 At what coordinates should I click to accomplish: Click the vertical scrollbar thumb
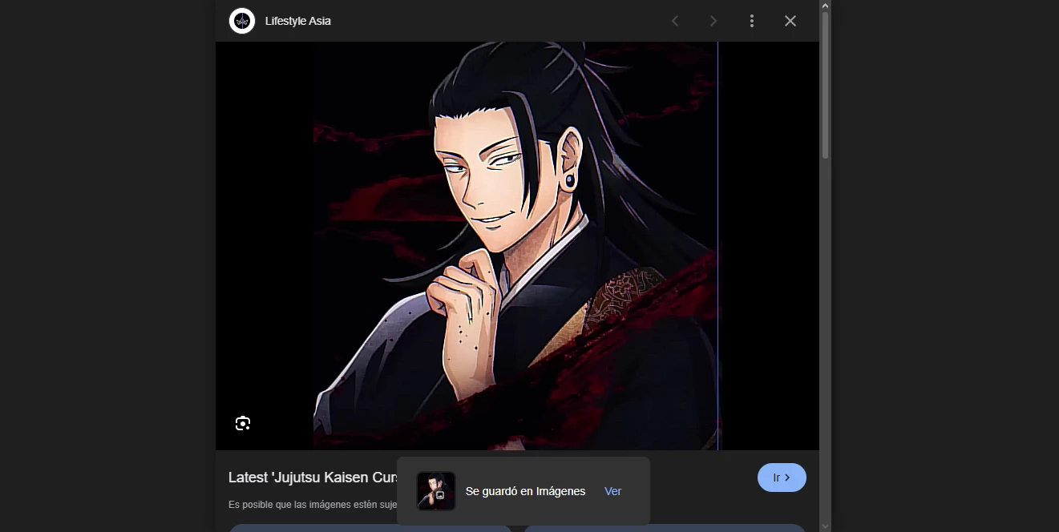coord(826,84)
